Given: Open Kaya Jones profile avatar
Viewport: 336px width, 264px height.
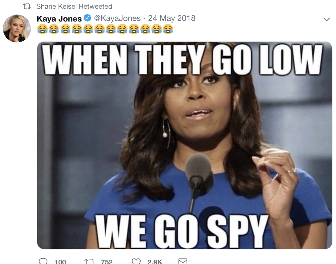Looking at the screenshot, I should click(x=17, y=28).
